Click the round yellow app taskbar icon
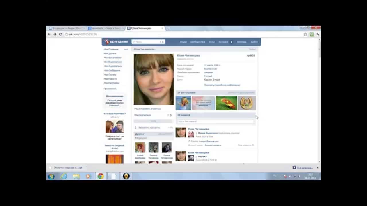The height and width of the screenshot is (206, 367). [x=126, y=176]
